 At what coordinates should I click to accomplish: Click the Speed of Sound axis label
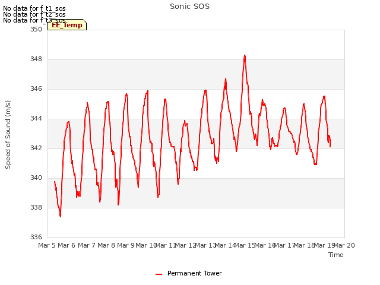point(8,135)
